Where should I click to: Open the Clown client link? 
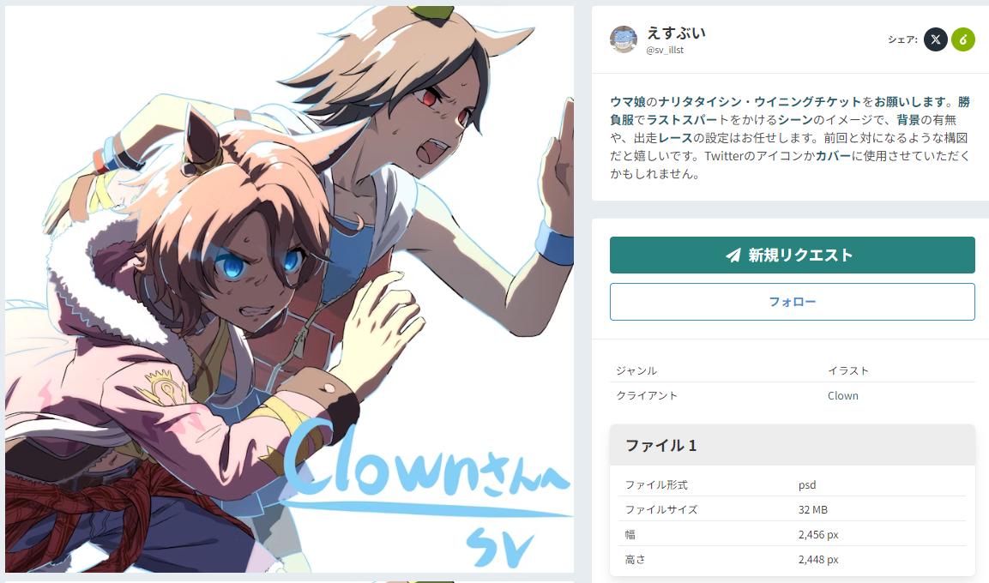(x=842, y=396)
